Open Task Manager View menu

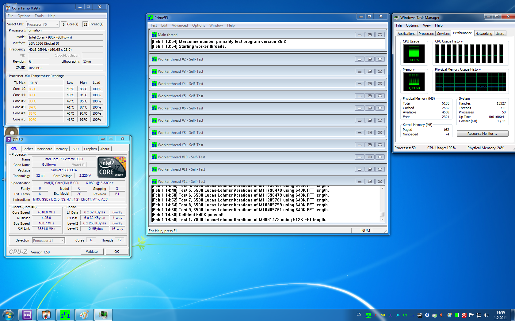[x=427, y=25]
